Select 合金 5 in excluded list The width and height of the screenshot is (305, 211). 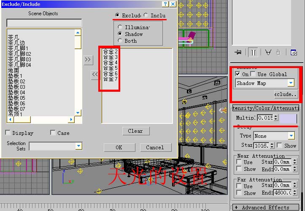tap(110, 68)
